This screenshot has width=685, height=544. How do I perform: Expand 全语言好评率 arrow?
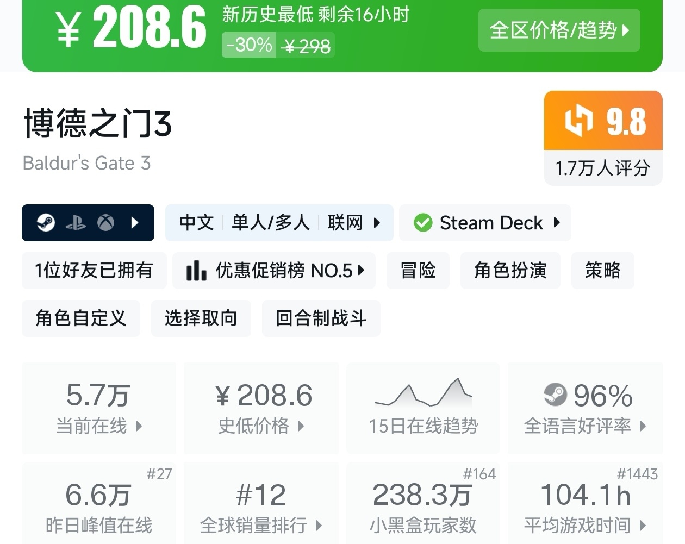(x=643, y=426)
